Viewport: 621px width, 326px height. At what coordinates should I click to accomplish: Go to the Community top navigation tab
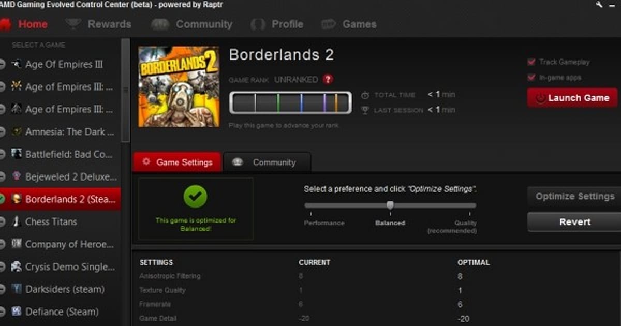191,24
